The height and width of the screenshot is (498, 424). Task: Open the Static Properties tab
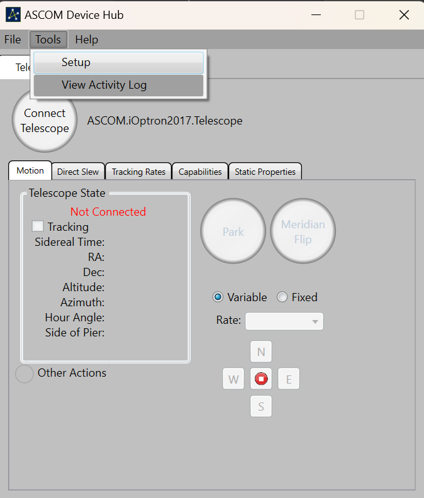(265, 172)
